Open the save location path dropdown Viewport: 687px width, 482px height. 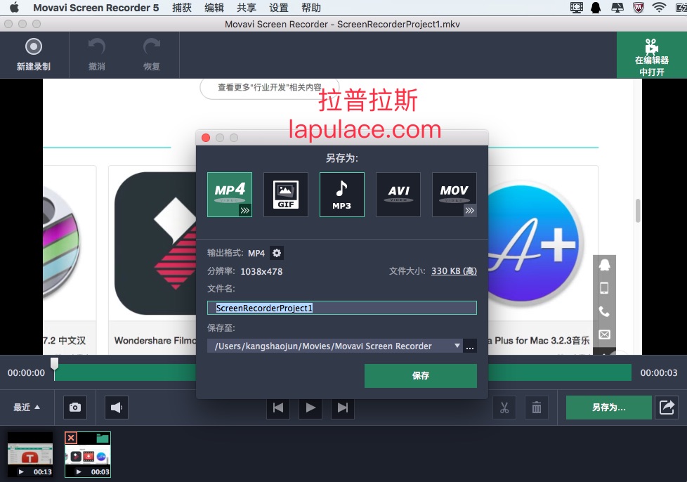pyautogui.click(x=457, y=346)
